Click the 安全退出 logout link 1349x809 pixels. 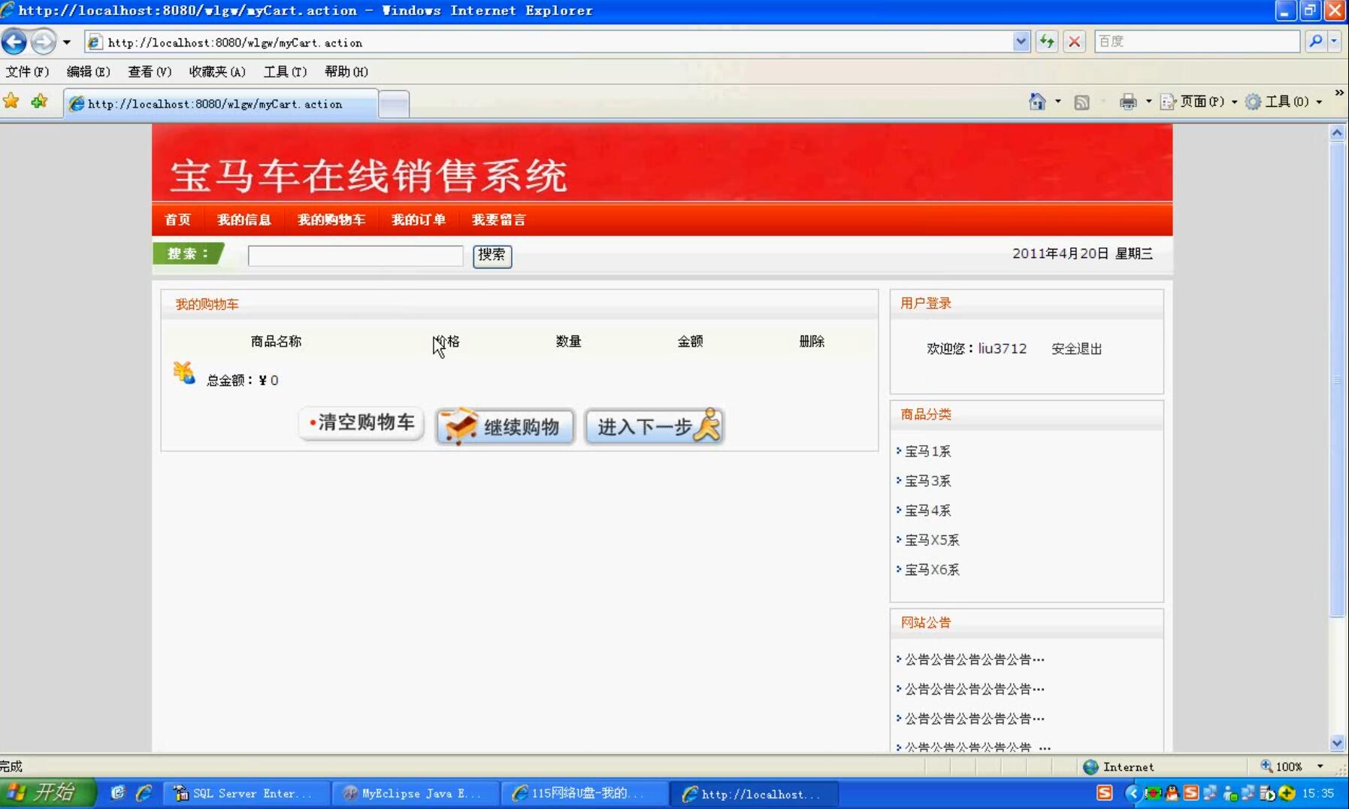(1076, 349)
